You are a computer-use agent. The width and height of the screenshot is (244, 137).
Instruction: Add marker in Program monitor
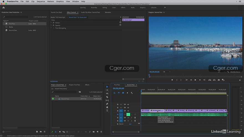[172, 80]
